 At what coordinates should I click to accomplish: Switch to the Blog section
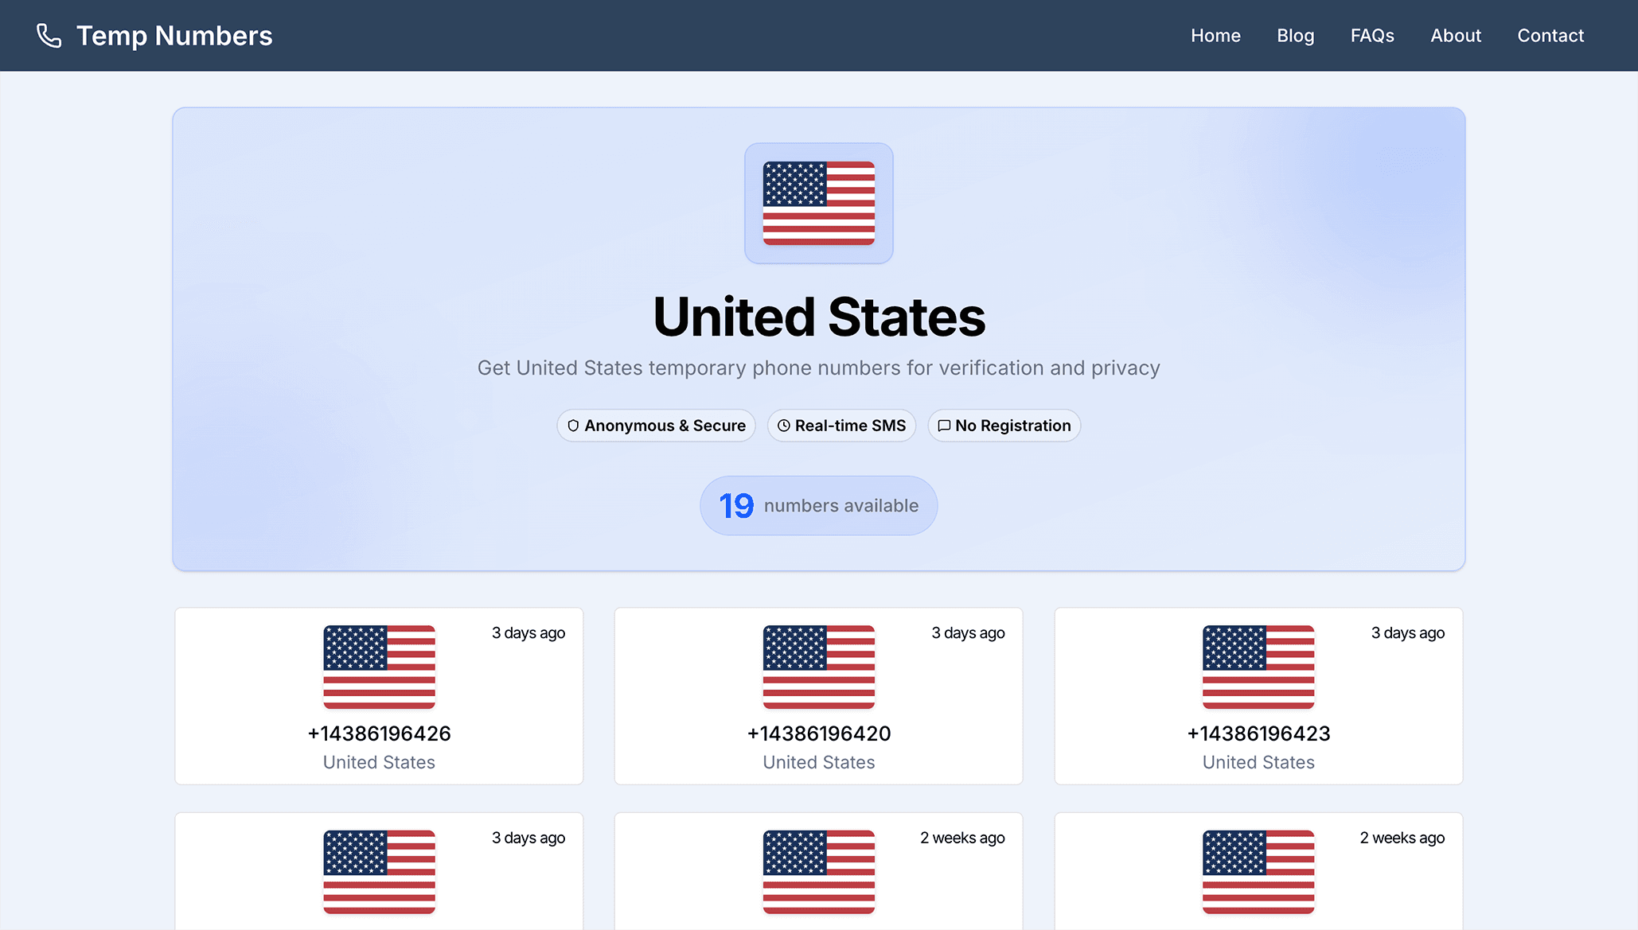[1295, 35]
